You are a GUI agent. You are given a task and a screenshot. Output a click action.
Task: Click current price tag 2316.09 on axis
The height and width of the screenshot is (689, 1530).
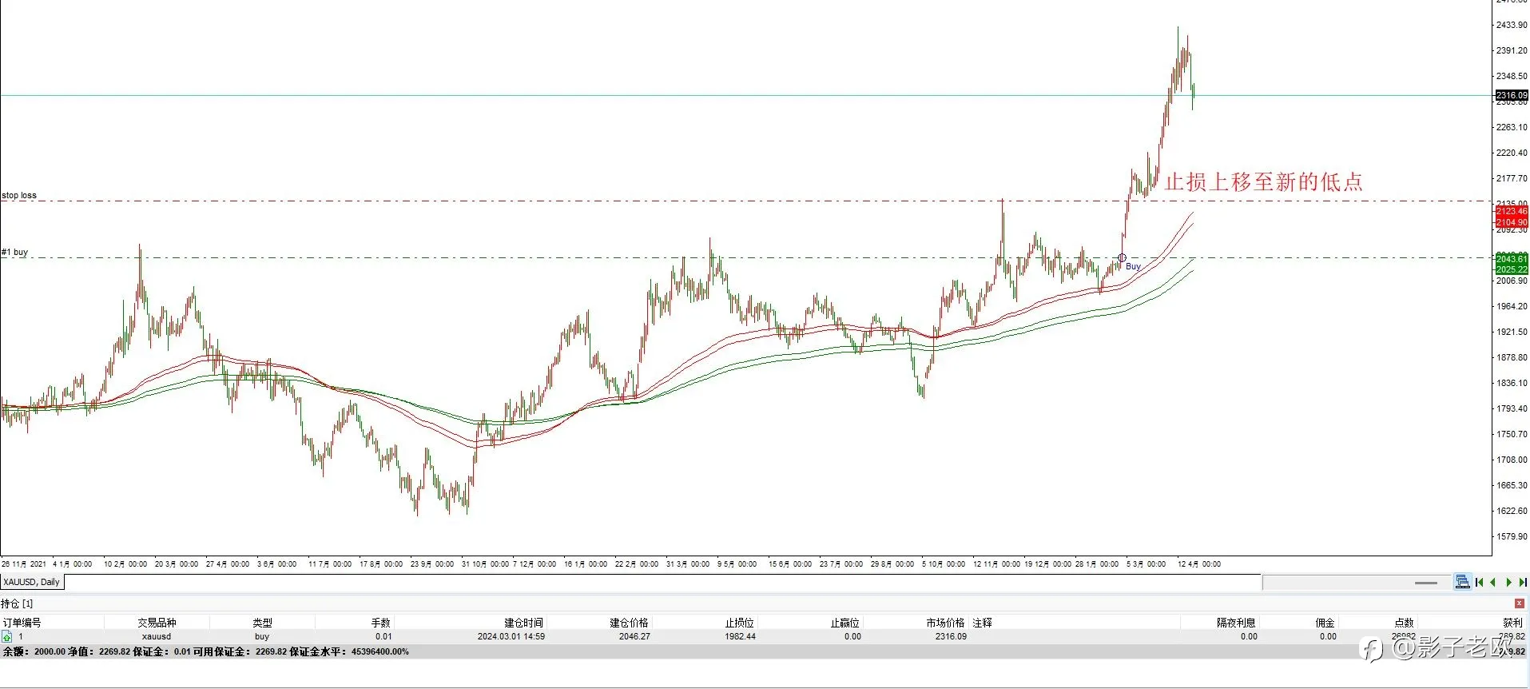[1512, 95]
